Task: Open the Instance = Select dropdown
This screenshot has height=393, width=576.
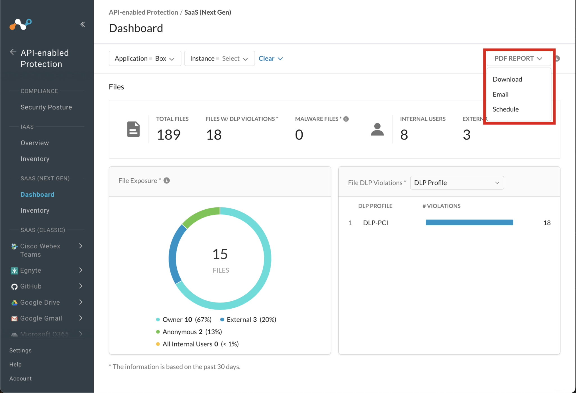Action: 219,58
